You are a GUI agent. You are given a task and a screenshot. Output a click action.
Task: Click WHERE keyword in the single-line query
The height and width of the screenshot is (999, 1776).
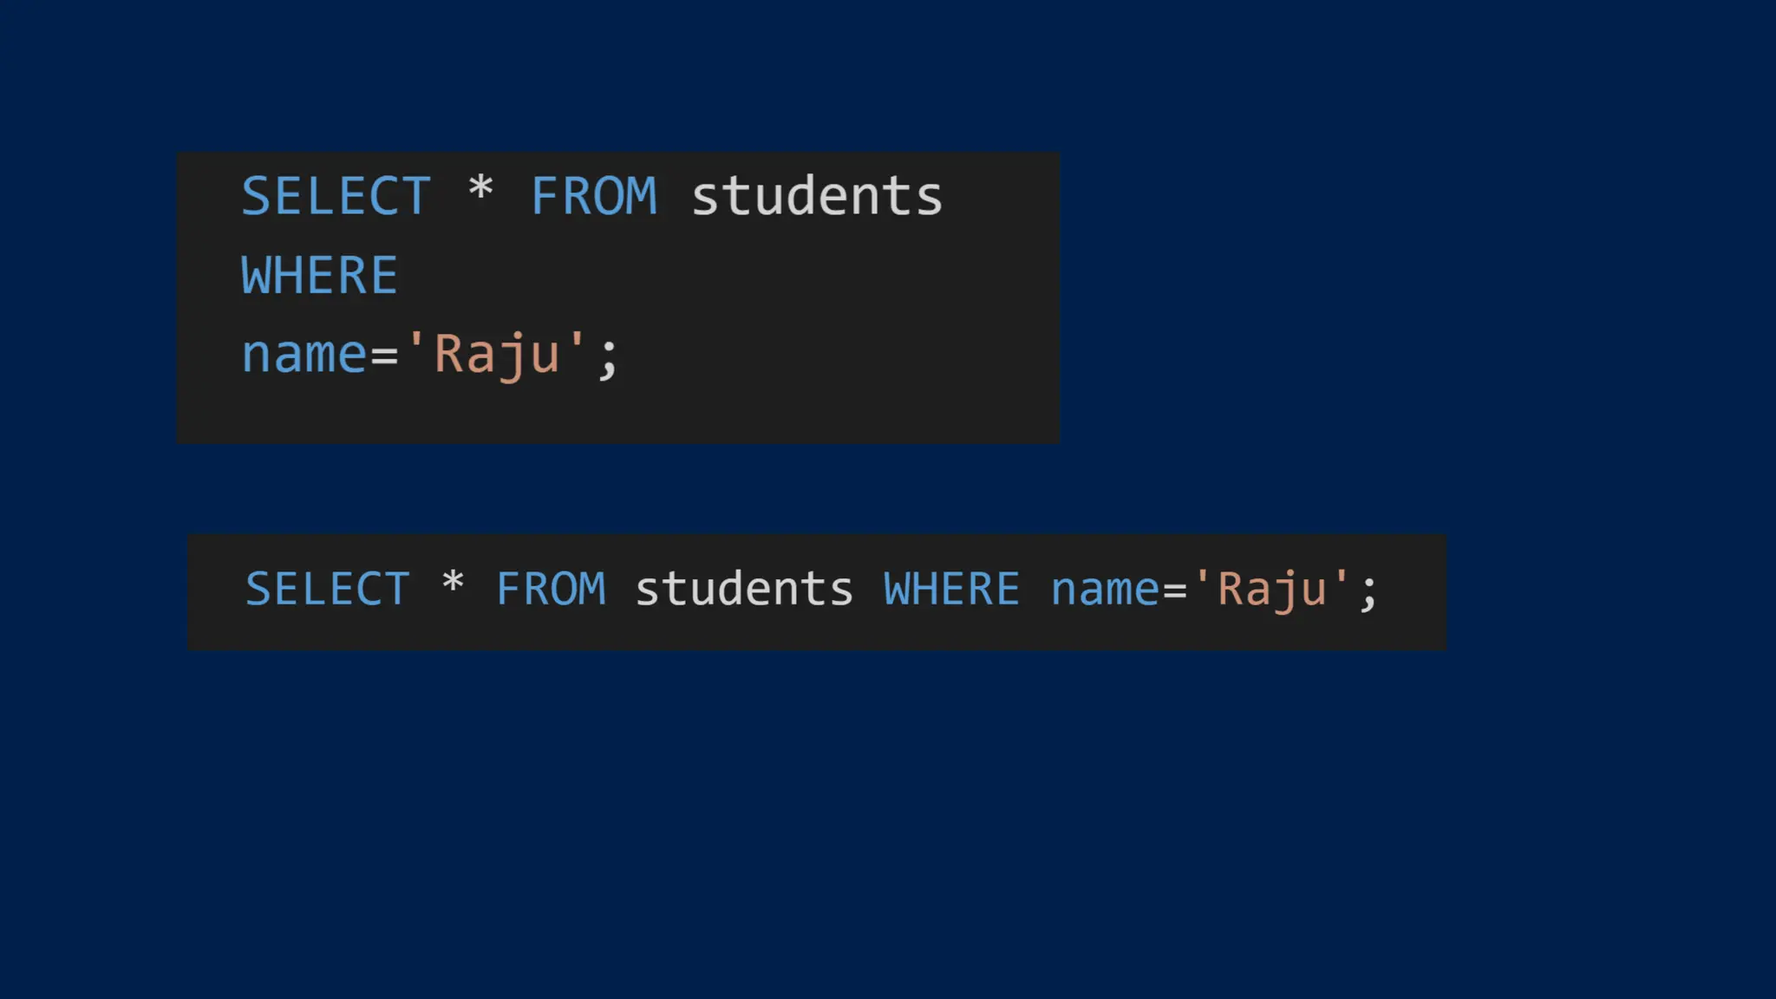click(951, 590)
